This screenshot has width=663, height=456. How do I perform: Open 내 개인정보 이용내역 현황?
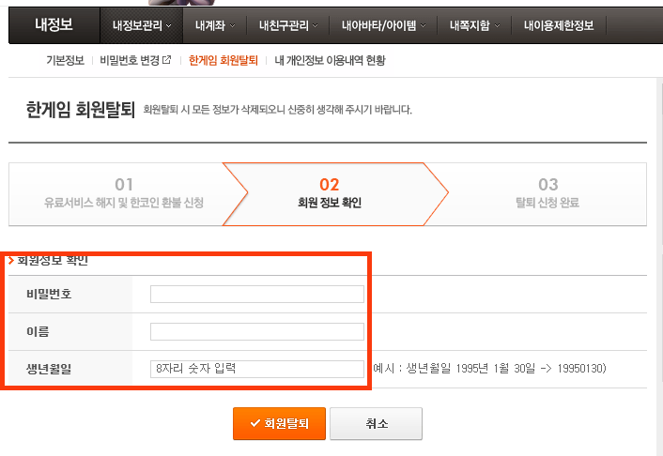click(x=330, y=60)
